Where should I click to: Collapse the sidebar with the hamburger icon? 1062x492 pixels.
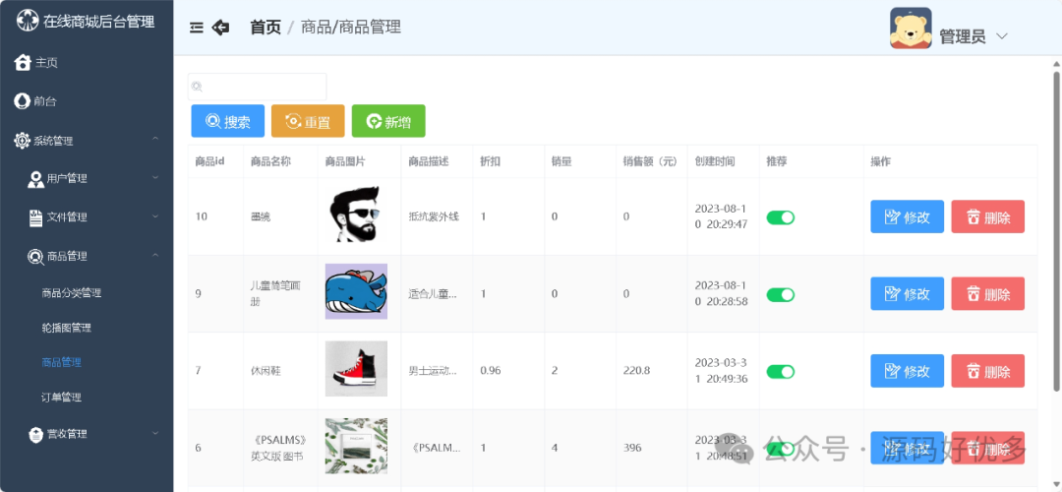coord(197,28)
